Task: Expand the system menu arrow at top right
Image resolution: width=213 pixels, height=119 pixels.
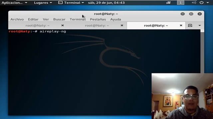Action: 208,3
